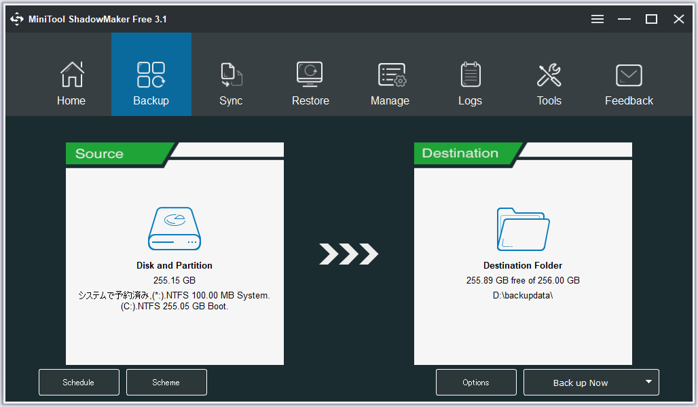The width and height of the screenshot is (698, 407).
Task: Click the hamburger menu icon in title bar
Action: (x=598, y=19)
